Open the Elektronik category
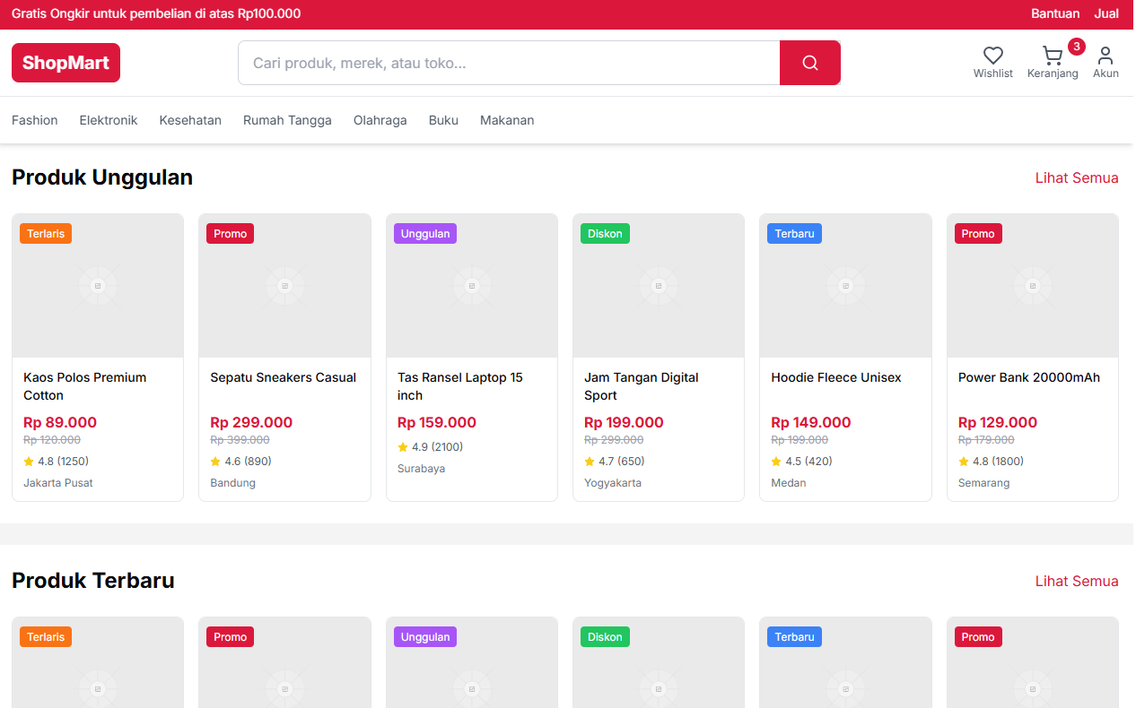Image resolution: width=1136 pixels, height=708 pixels. coord(109,120)
